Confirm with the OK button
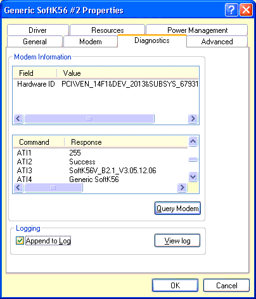The height and width of the screenshot is (299, 256). tap(175, 285)
